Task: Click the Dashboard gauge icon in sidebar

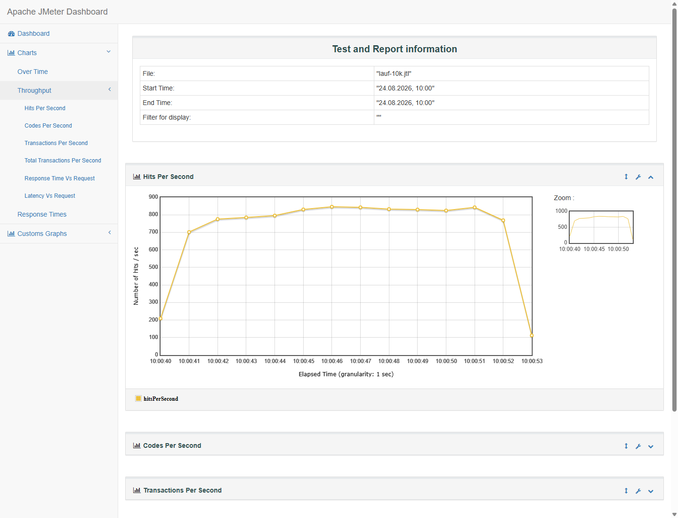Action: pyautogui.click(x=11, y=34)
